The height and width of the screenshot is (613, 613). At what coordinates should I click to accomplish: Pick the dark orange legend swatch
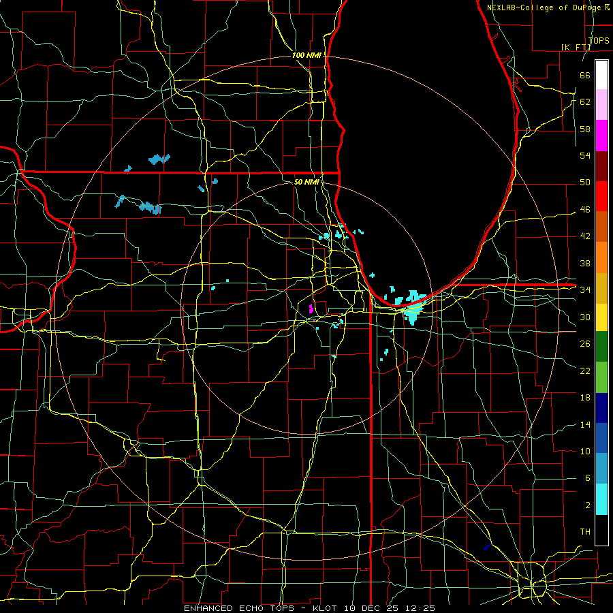tap(601, 227)
